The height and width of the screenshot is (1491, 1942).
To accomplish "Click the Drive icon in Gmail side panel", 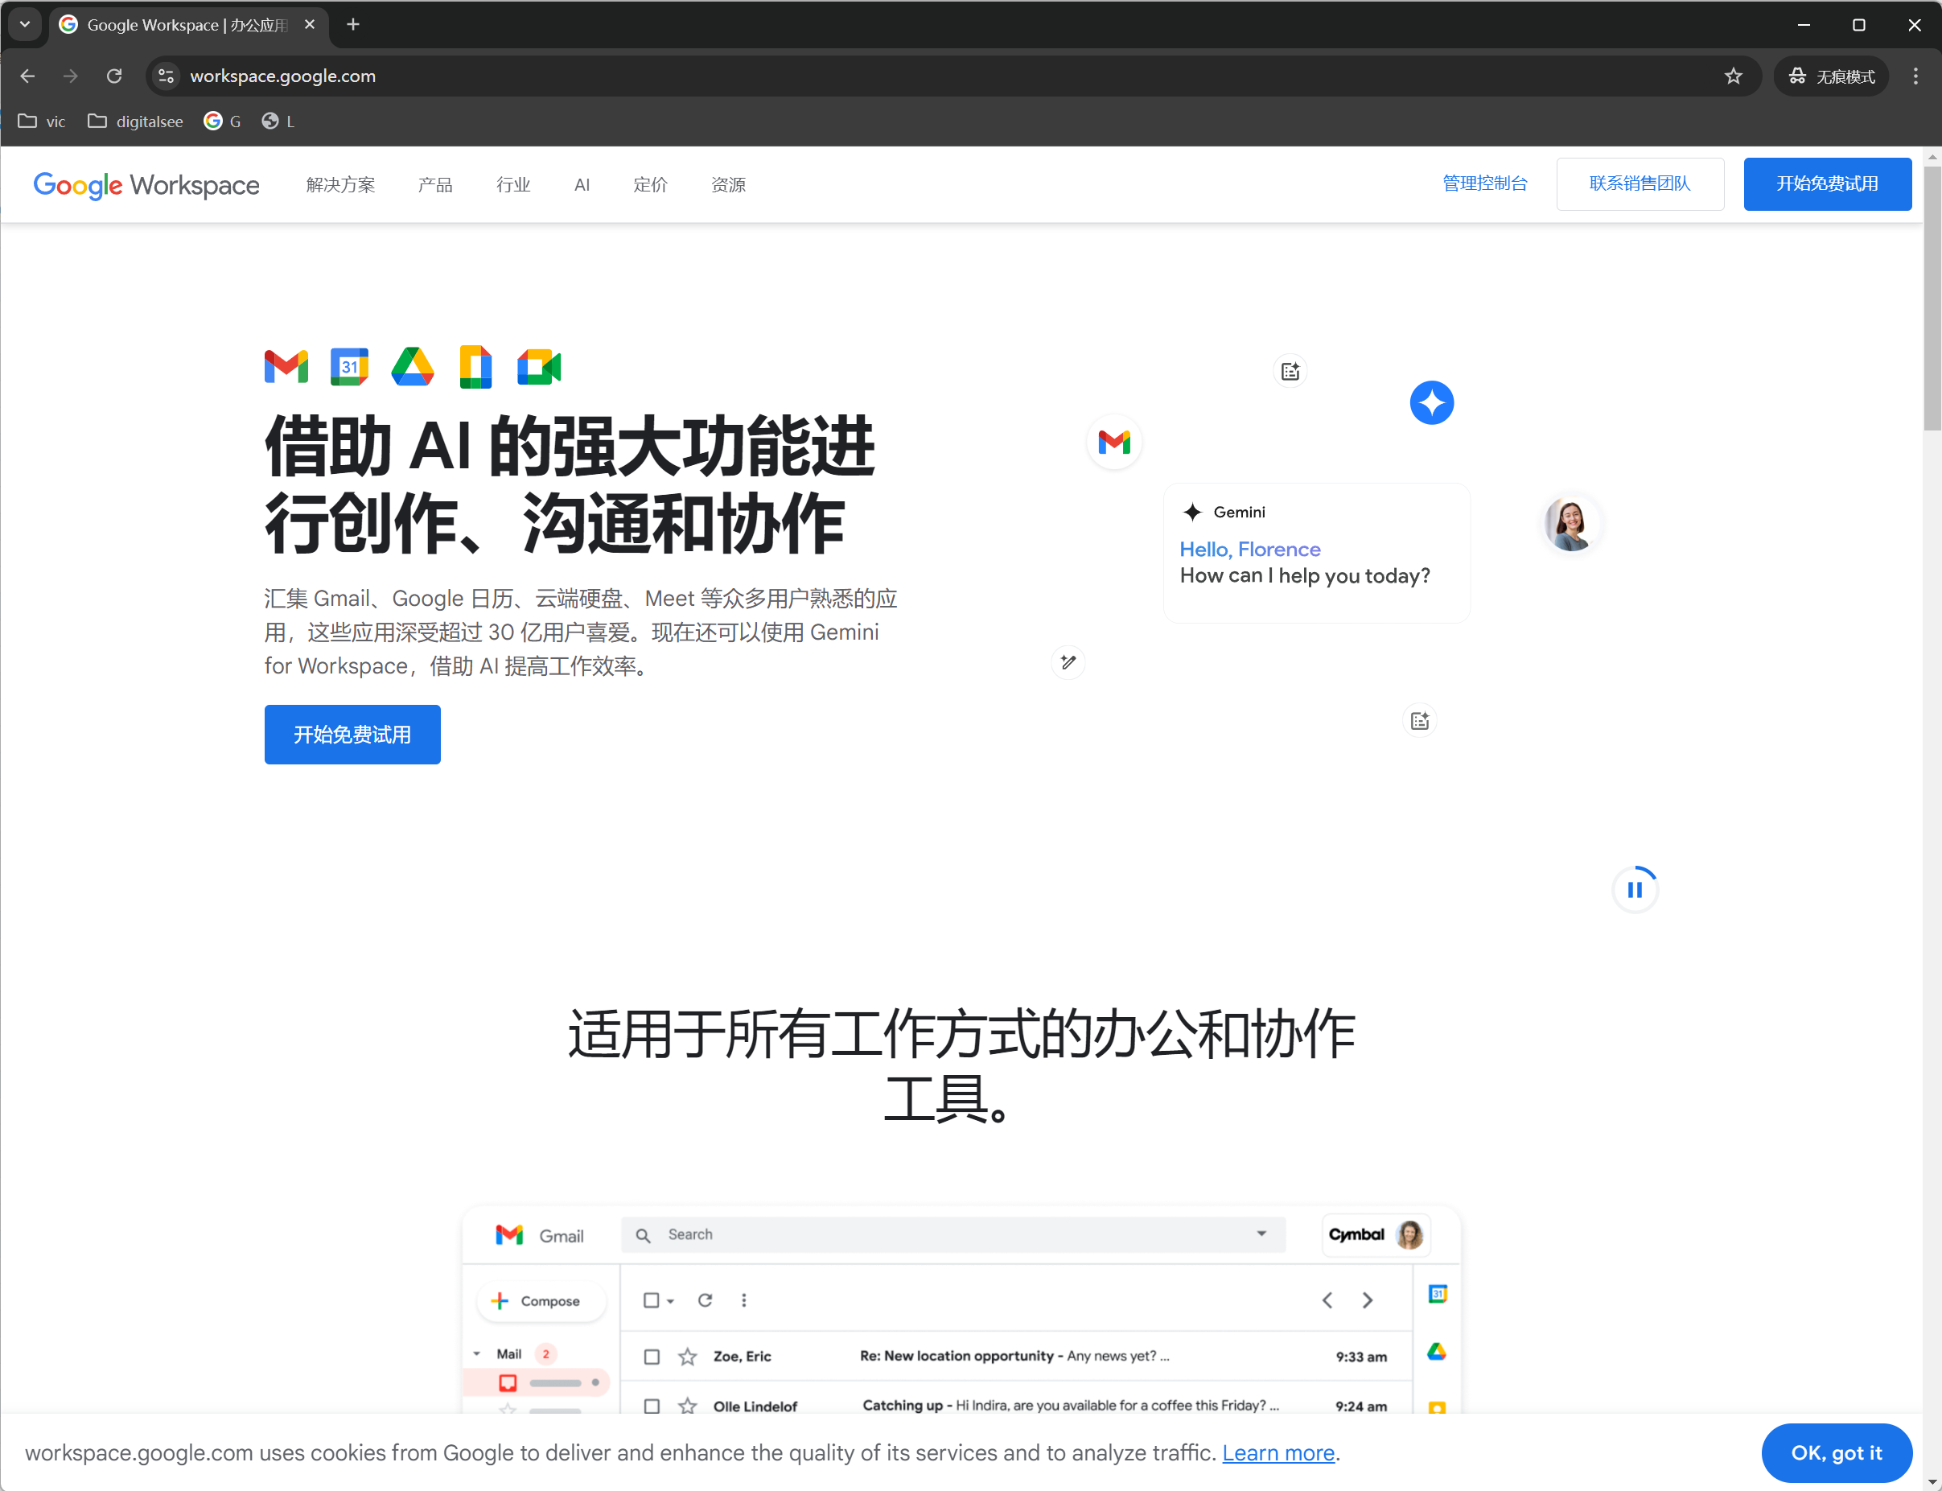I will click(1438, 1352).
